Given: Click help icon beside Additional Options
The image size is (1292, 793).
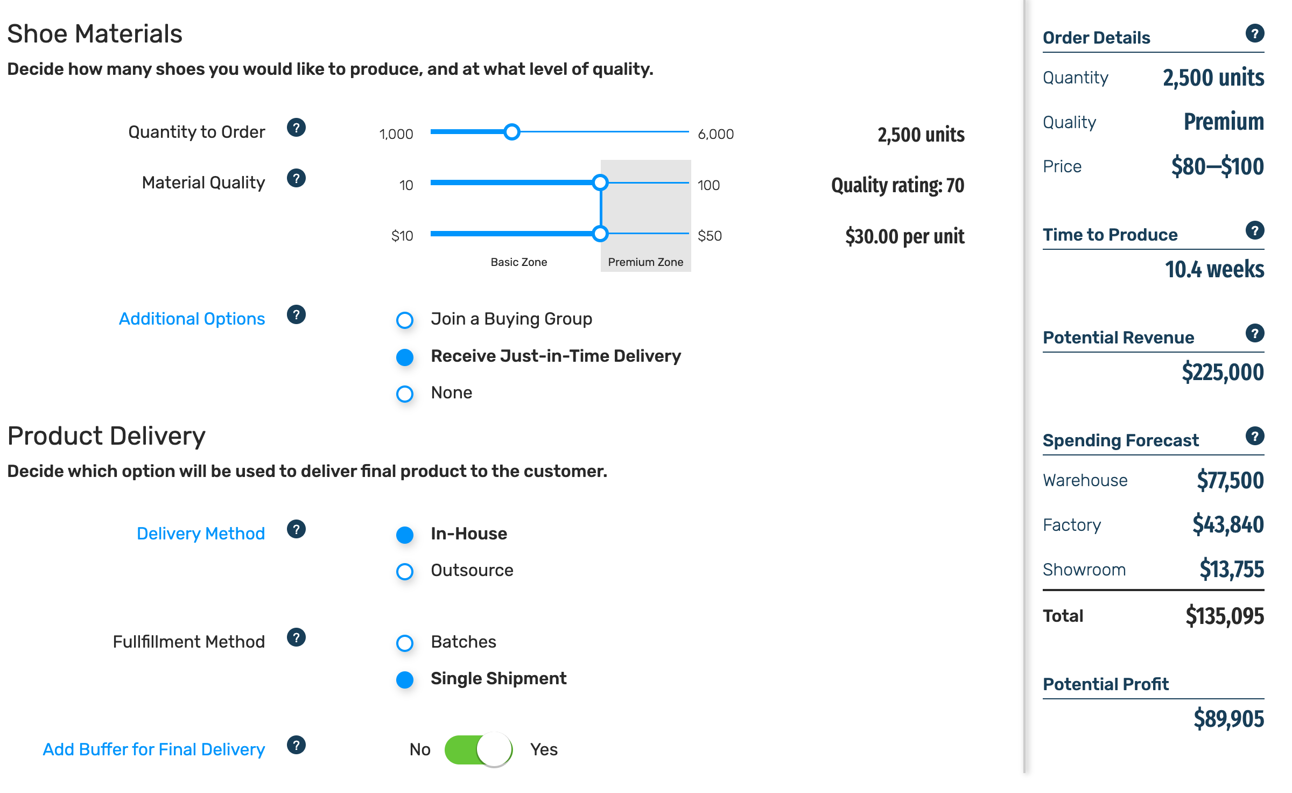Looking at the screenshot, I should tap(296, 315).
